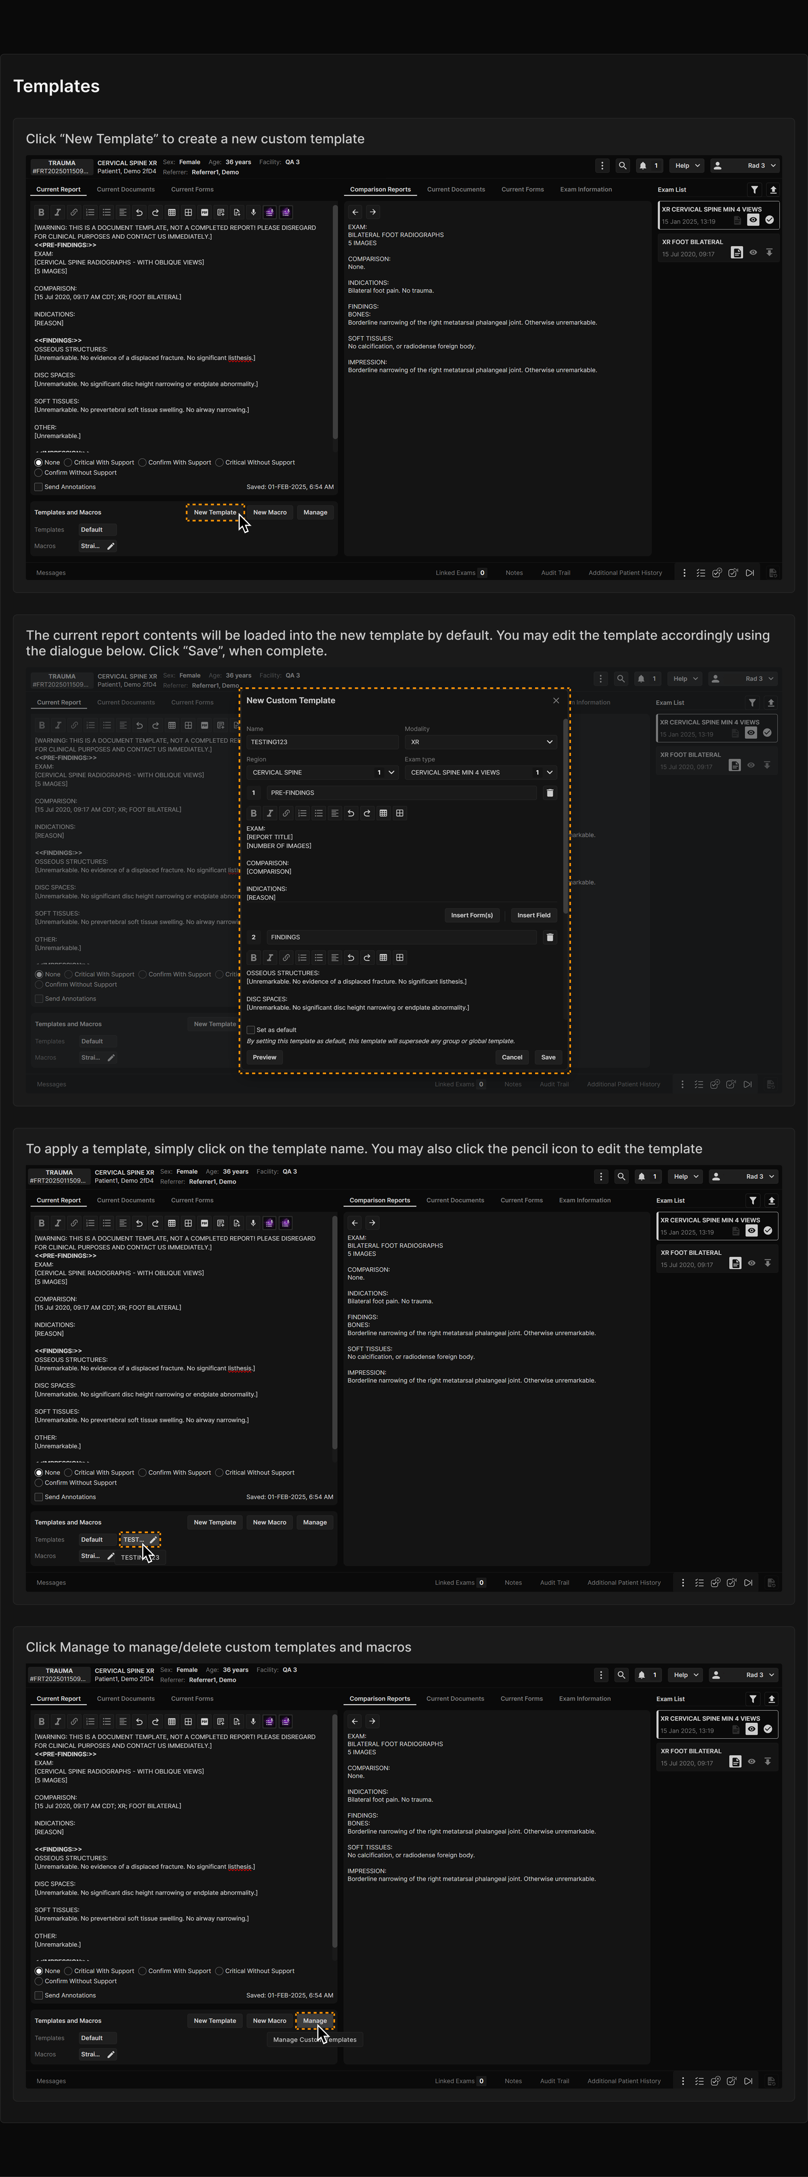Delete FINDINGS section using its trash icon
The image size is (808, 2177).
coord(549,937)
